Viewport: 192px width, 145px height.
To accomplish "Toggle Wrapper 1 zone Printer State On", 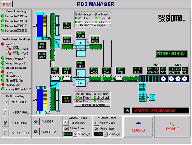I will pos(66,129).
